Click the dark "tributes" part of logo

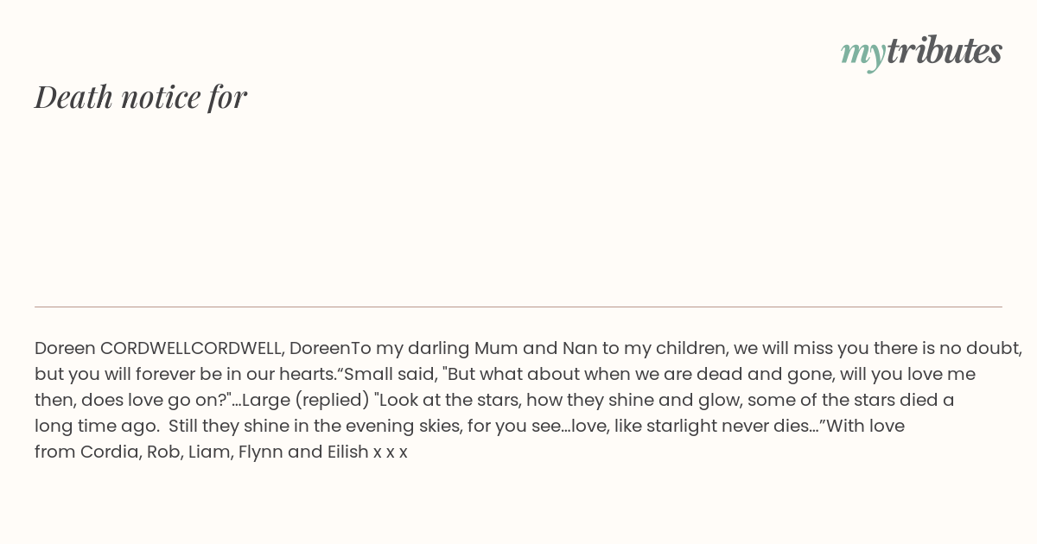point(945,51)
